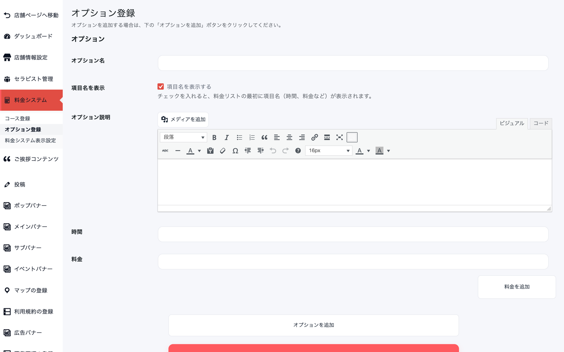This screenshot has height=352, width=564.
Task: Apply background highlight color button
Action: [x=379, y=151]
